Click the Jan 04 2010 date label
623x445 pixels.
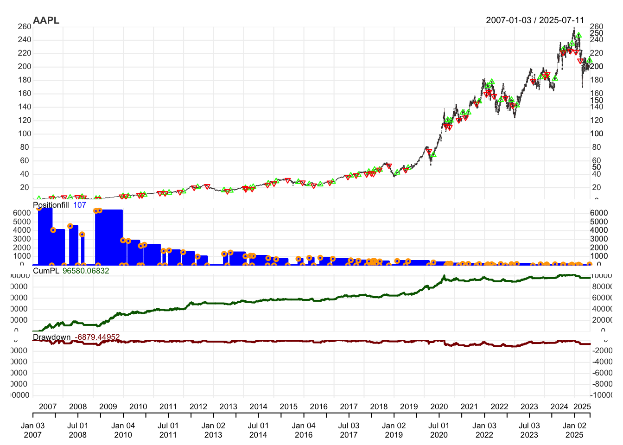(x=123, y=430)
